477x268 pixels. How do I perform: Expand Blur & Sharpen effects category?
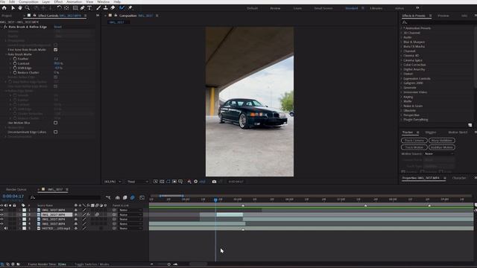pyautogui.click(x=402, y=42)
